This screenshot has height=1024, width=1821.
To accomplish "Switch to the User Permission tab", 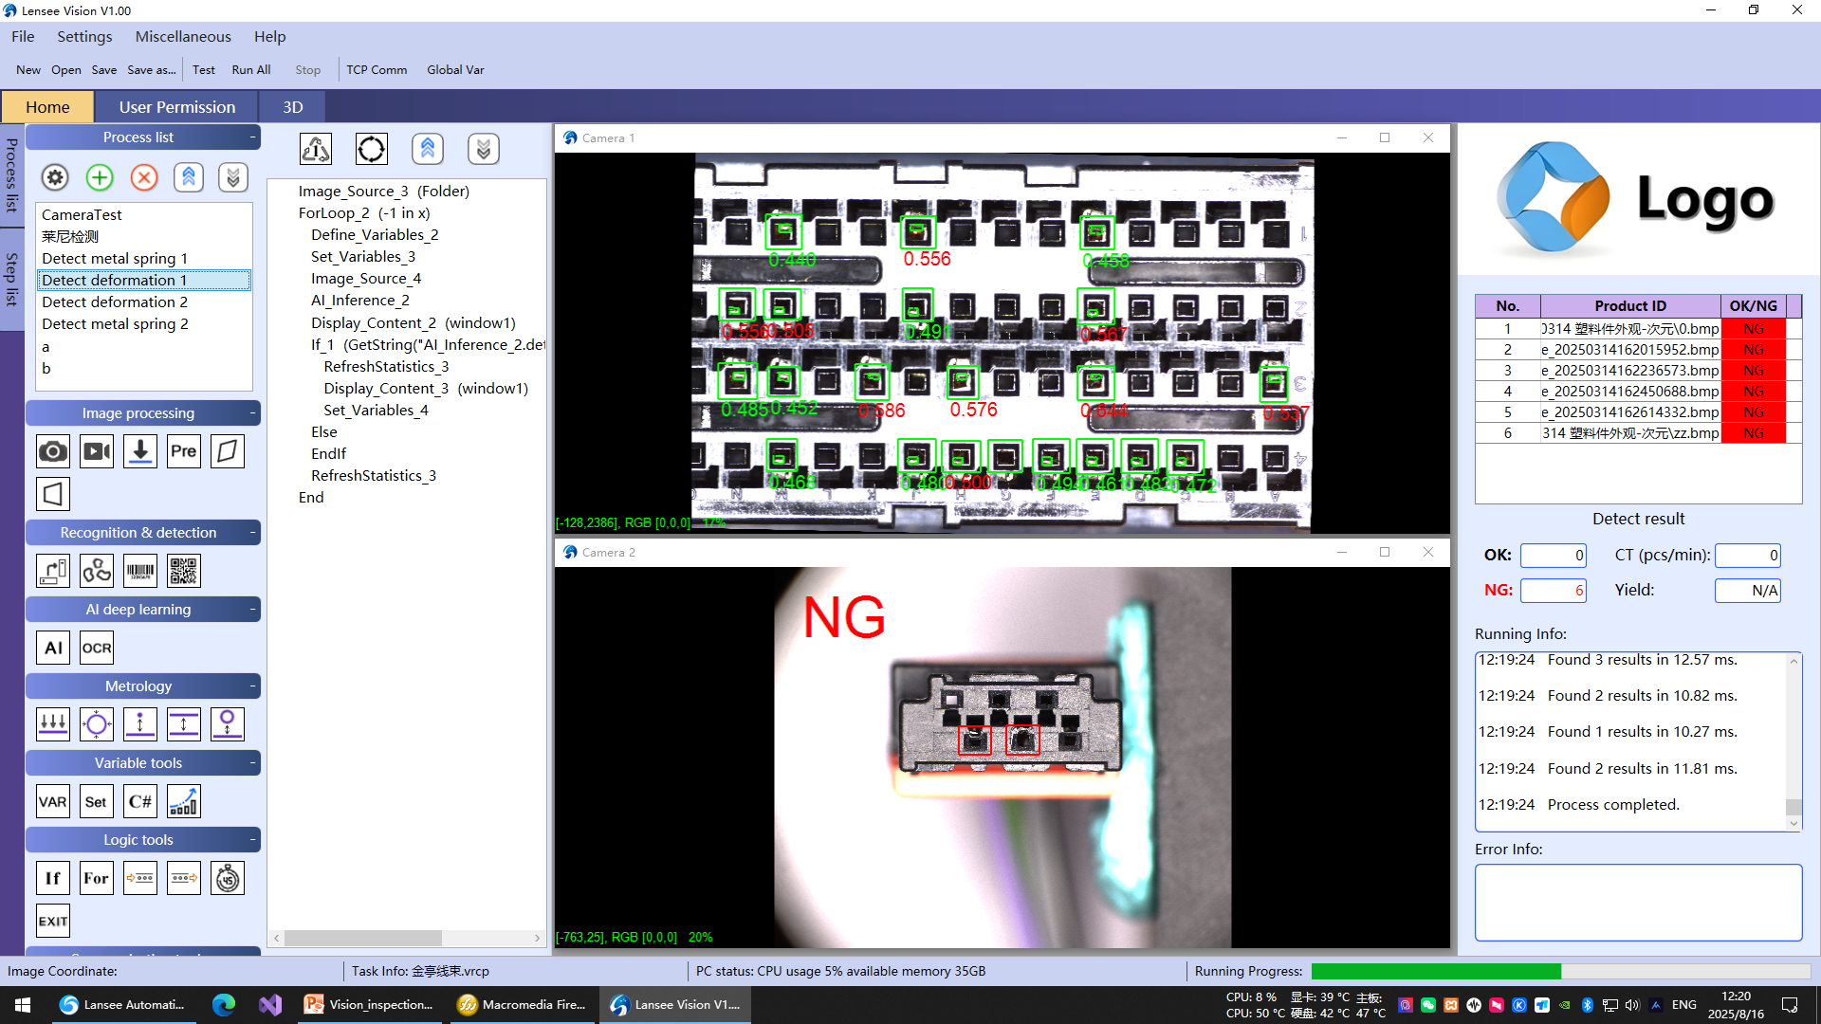I will coord(177,107).
